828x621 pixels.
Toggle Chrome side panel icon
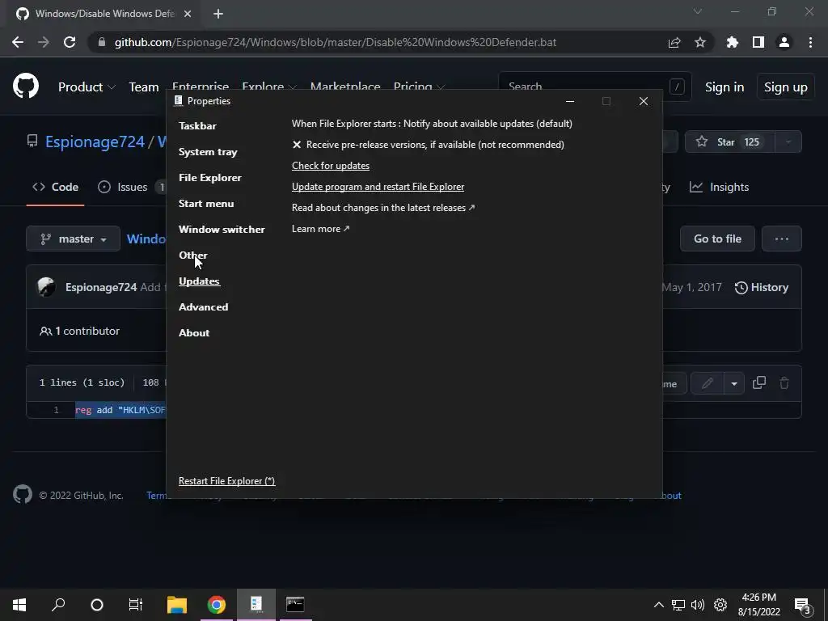click(x=758, y=42)
